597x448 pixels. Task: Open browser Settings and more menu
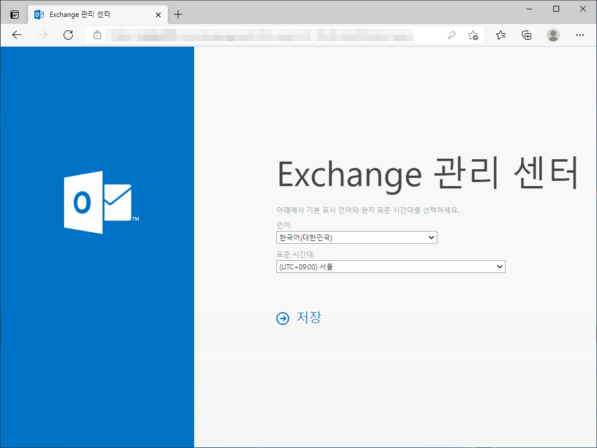click(x=580, y=35)
